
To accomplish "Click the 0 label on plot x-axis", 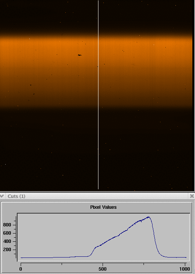I will [x=21, y=269].
